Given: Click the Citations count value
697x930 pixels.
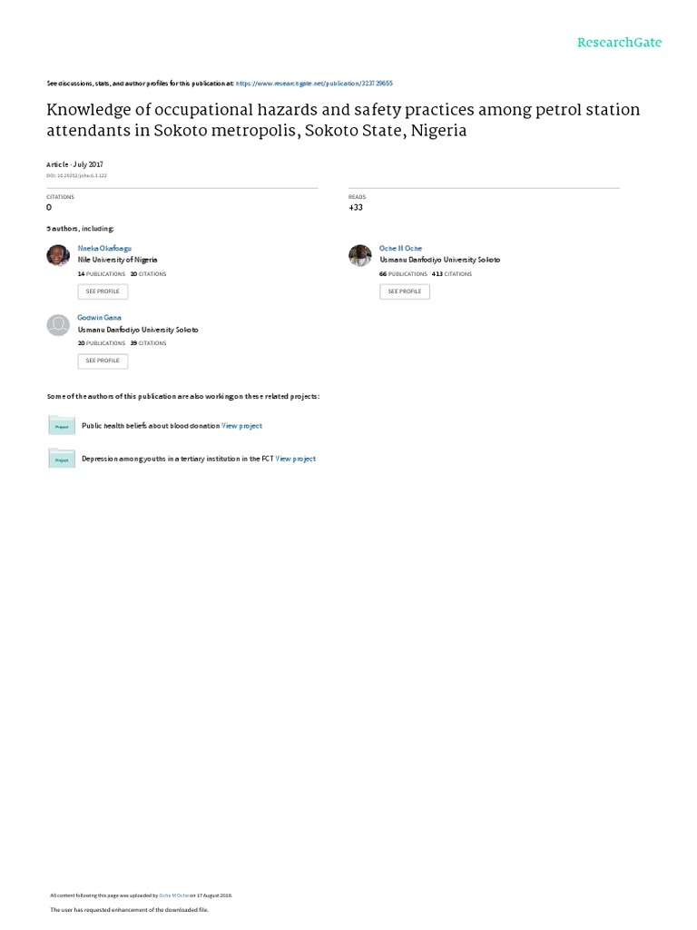Looking at the screenshot, I should (x=49, y=208).
